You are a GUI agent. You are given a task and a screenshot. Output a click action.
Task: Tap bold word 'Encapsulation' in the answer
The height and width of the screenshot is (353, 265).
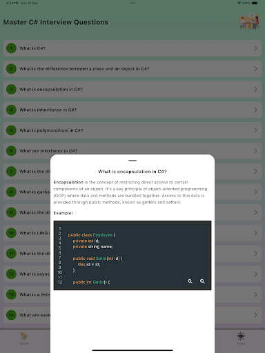coord(68,182)
